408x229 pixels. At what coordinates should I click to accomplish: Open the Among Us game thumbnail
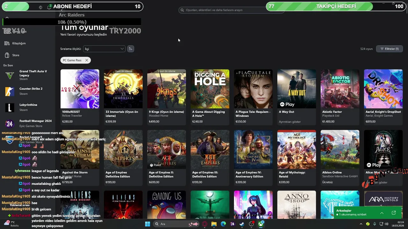click(x=166, y=205)
